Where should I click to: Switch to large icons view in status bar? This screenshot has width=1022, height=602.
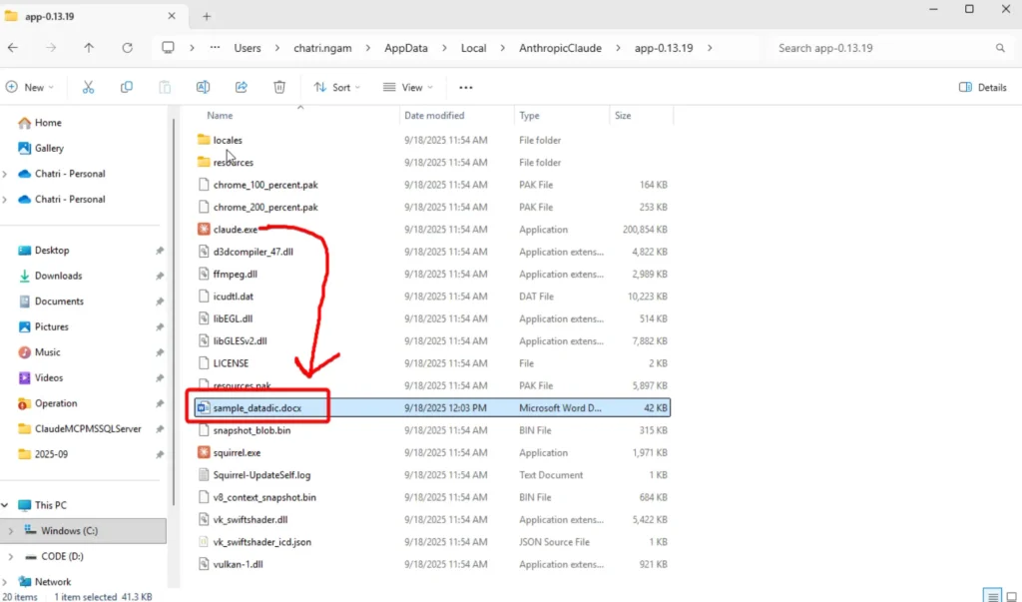(x=1011, y=596)
